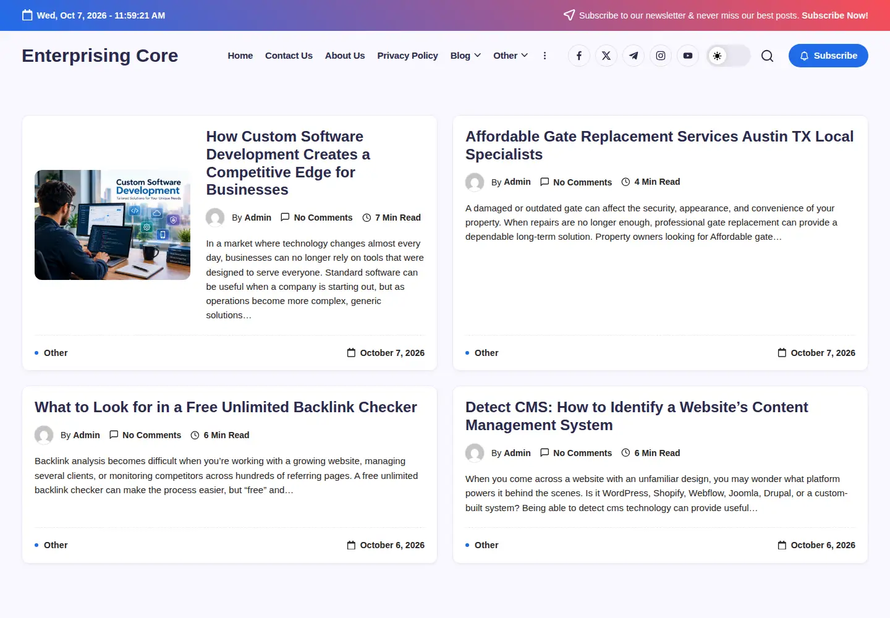Open the Custom Software Development thumbnail image
Screen dimensions: 890x618
pyautogui.click(x=112, y=225)
